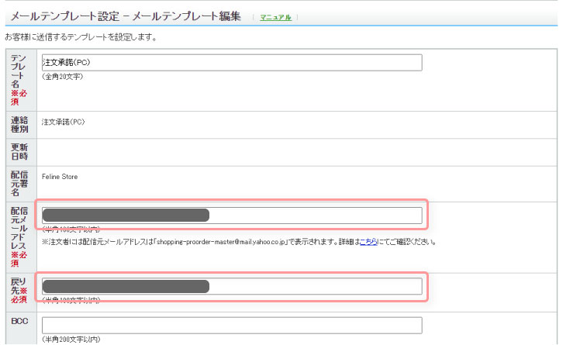Click the 配信元メールアドレス input field
The width and height of the screenshot is (563, 345).
pos(232,216)
